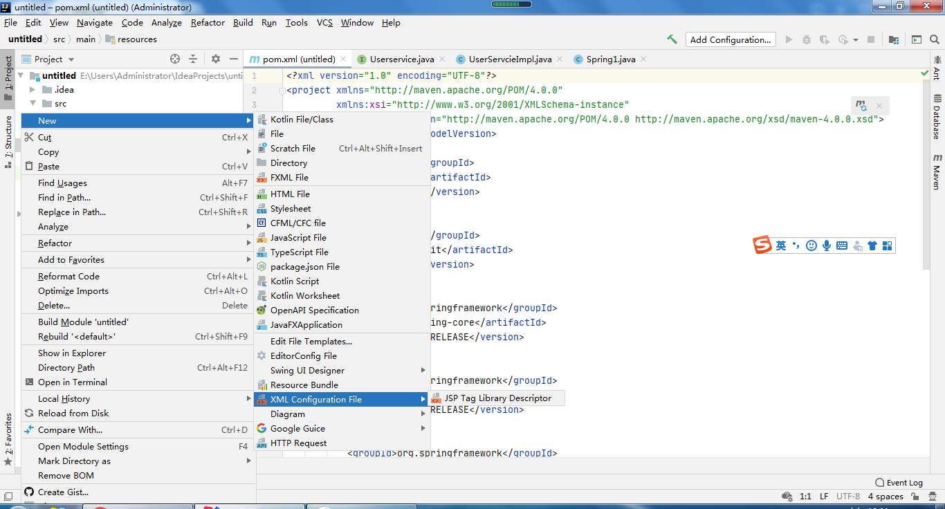Click Load Maven Changes floating icon

(861, 106)
